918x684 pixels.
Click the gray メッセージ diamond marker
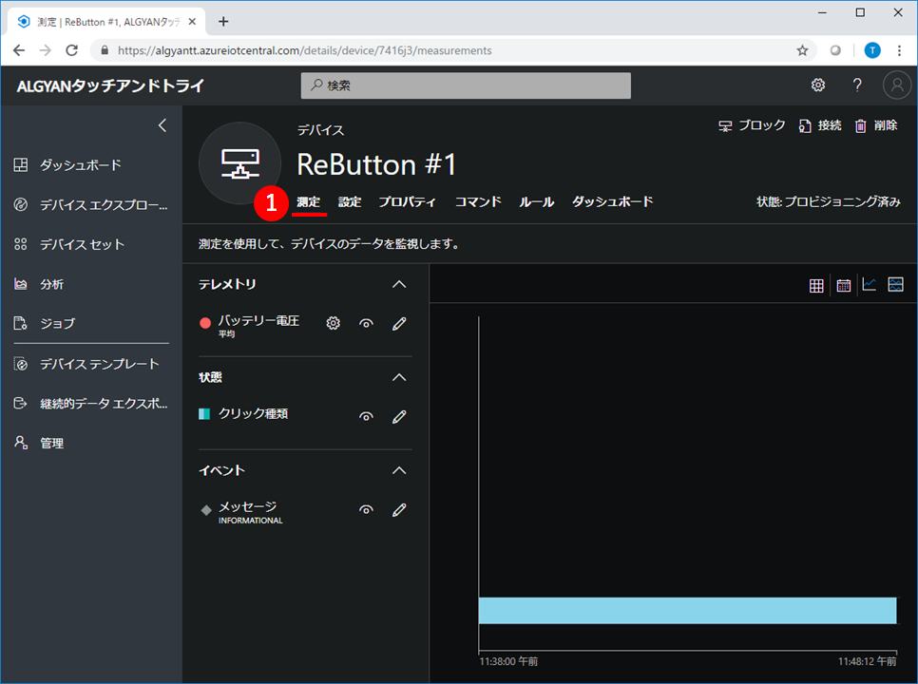click(x=206, y=509)
